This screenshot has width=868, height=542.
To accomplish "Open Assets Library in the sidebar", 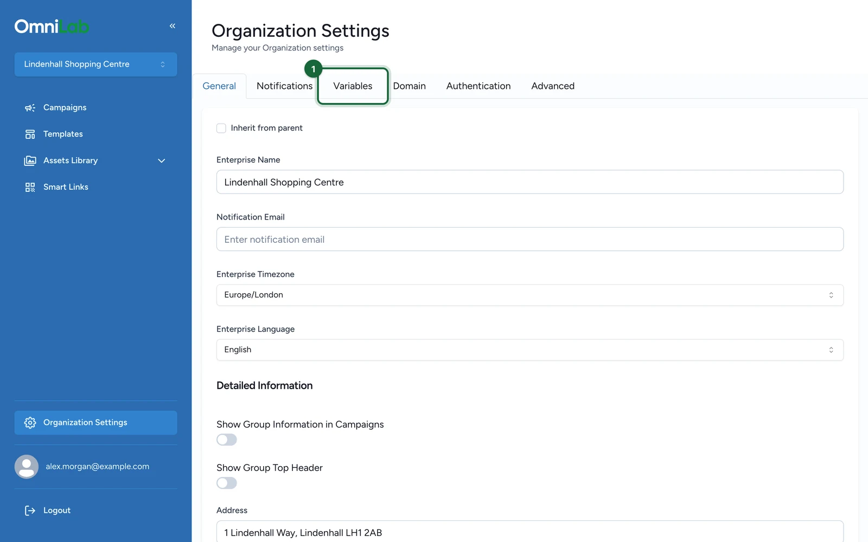I will pos(95,161).
